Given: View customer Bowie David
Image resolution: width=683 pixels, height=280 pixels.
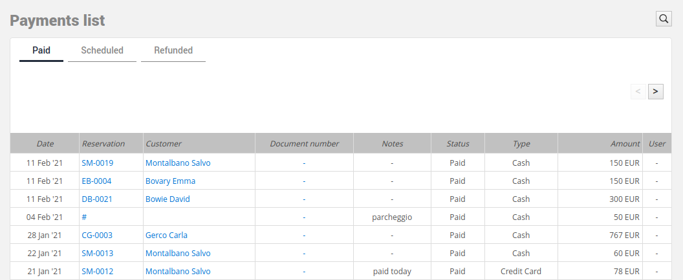Looking at the screenshot, I should tap(168, 199).
